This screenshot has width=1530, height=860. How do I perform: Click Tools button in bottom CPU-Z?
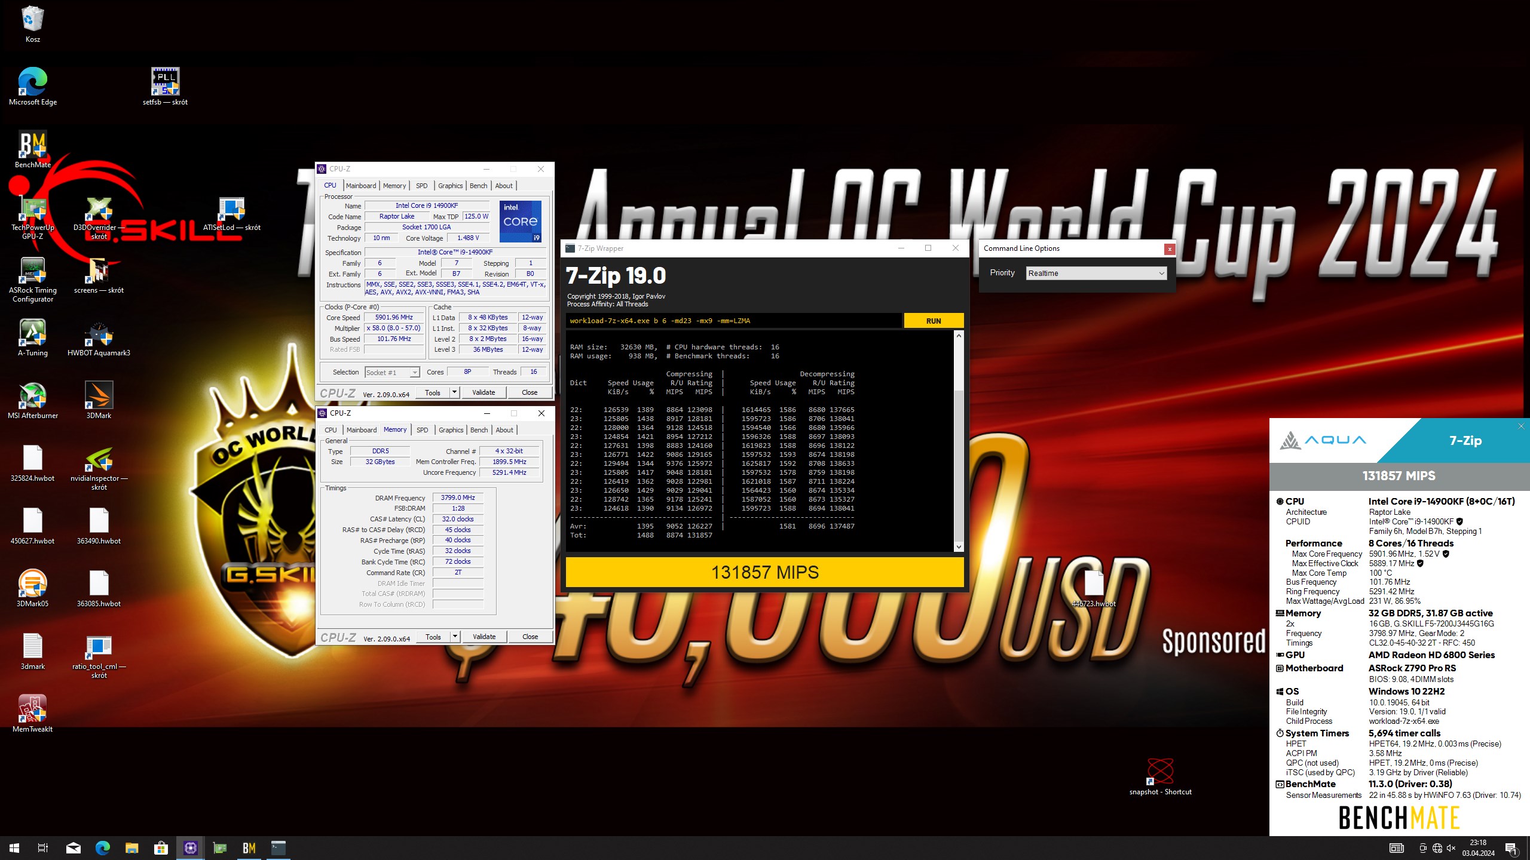point(433,637)
